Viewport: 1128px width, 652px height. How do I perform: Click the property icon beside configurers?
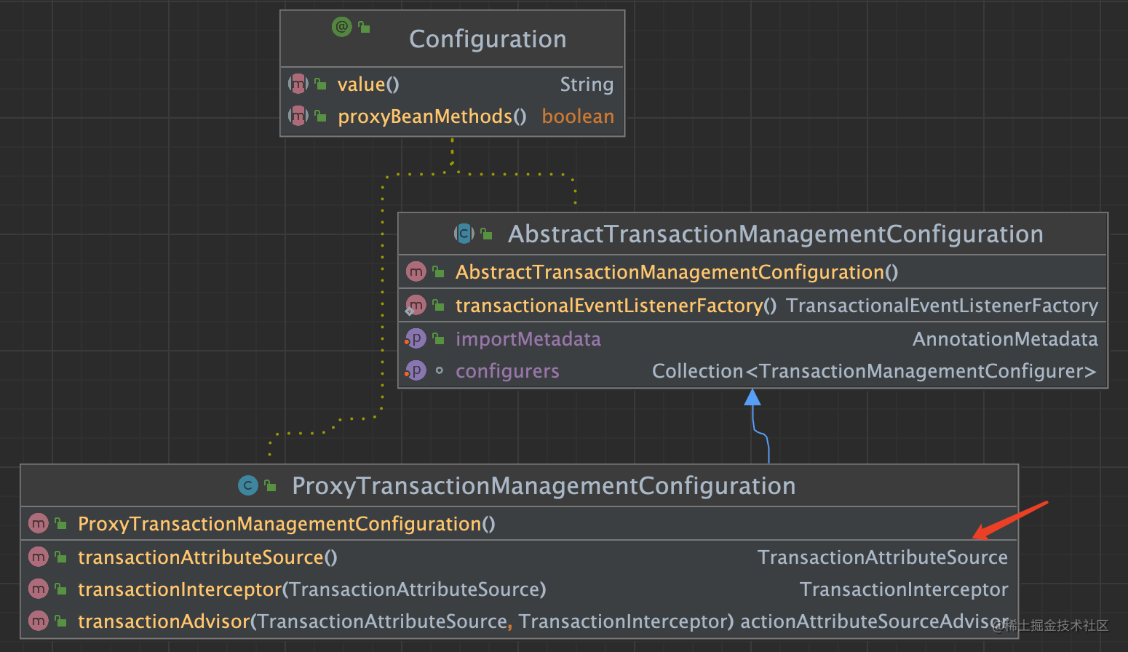[416, 371]
